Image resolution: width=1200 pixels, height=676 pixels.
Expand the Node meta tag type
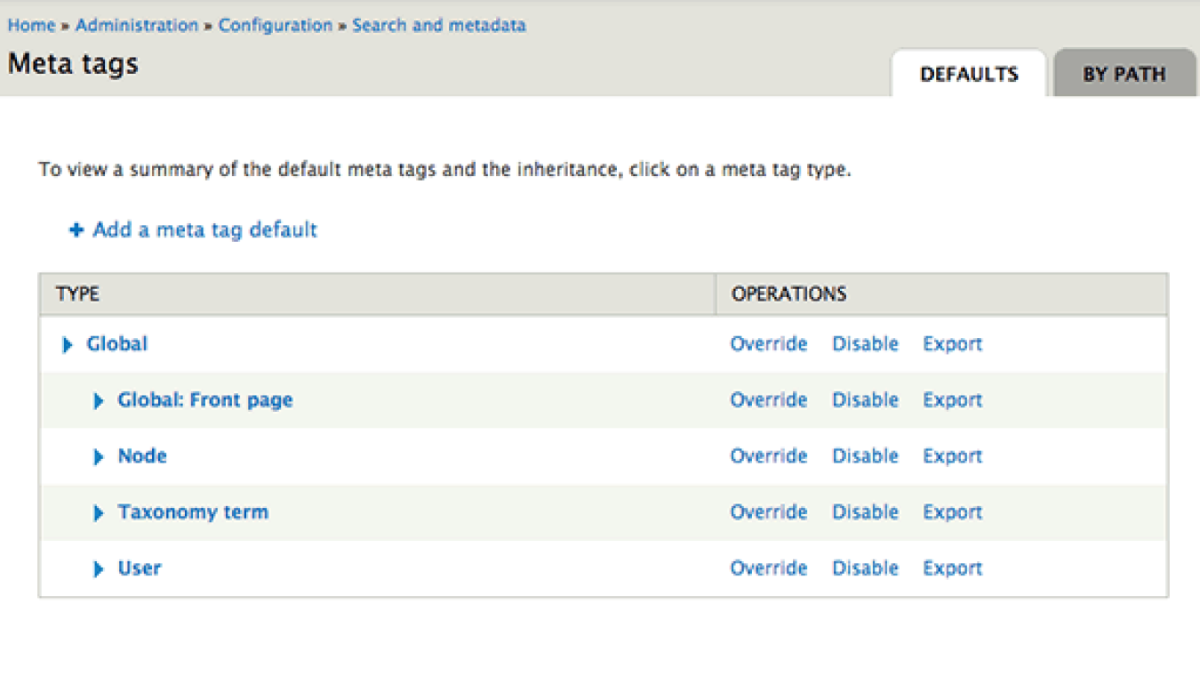point(99,456)
